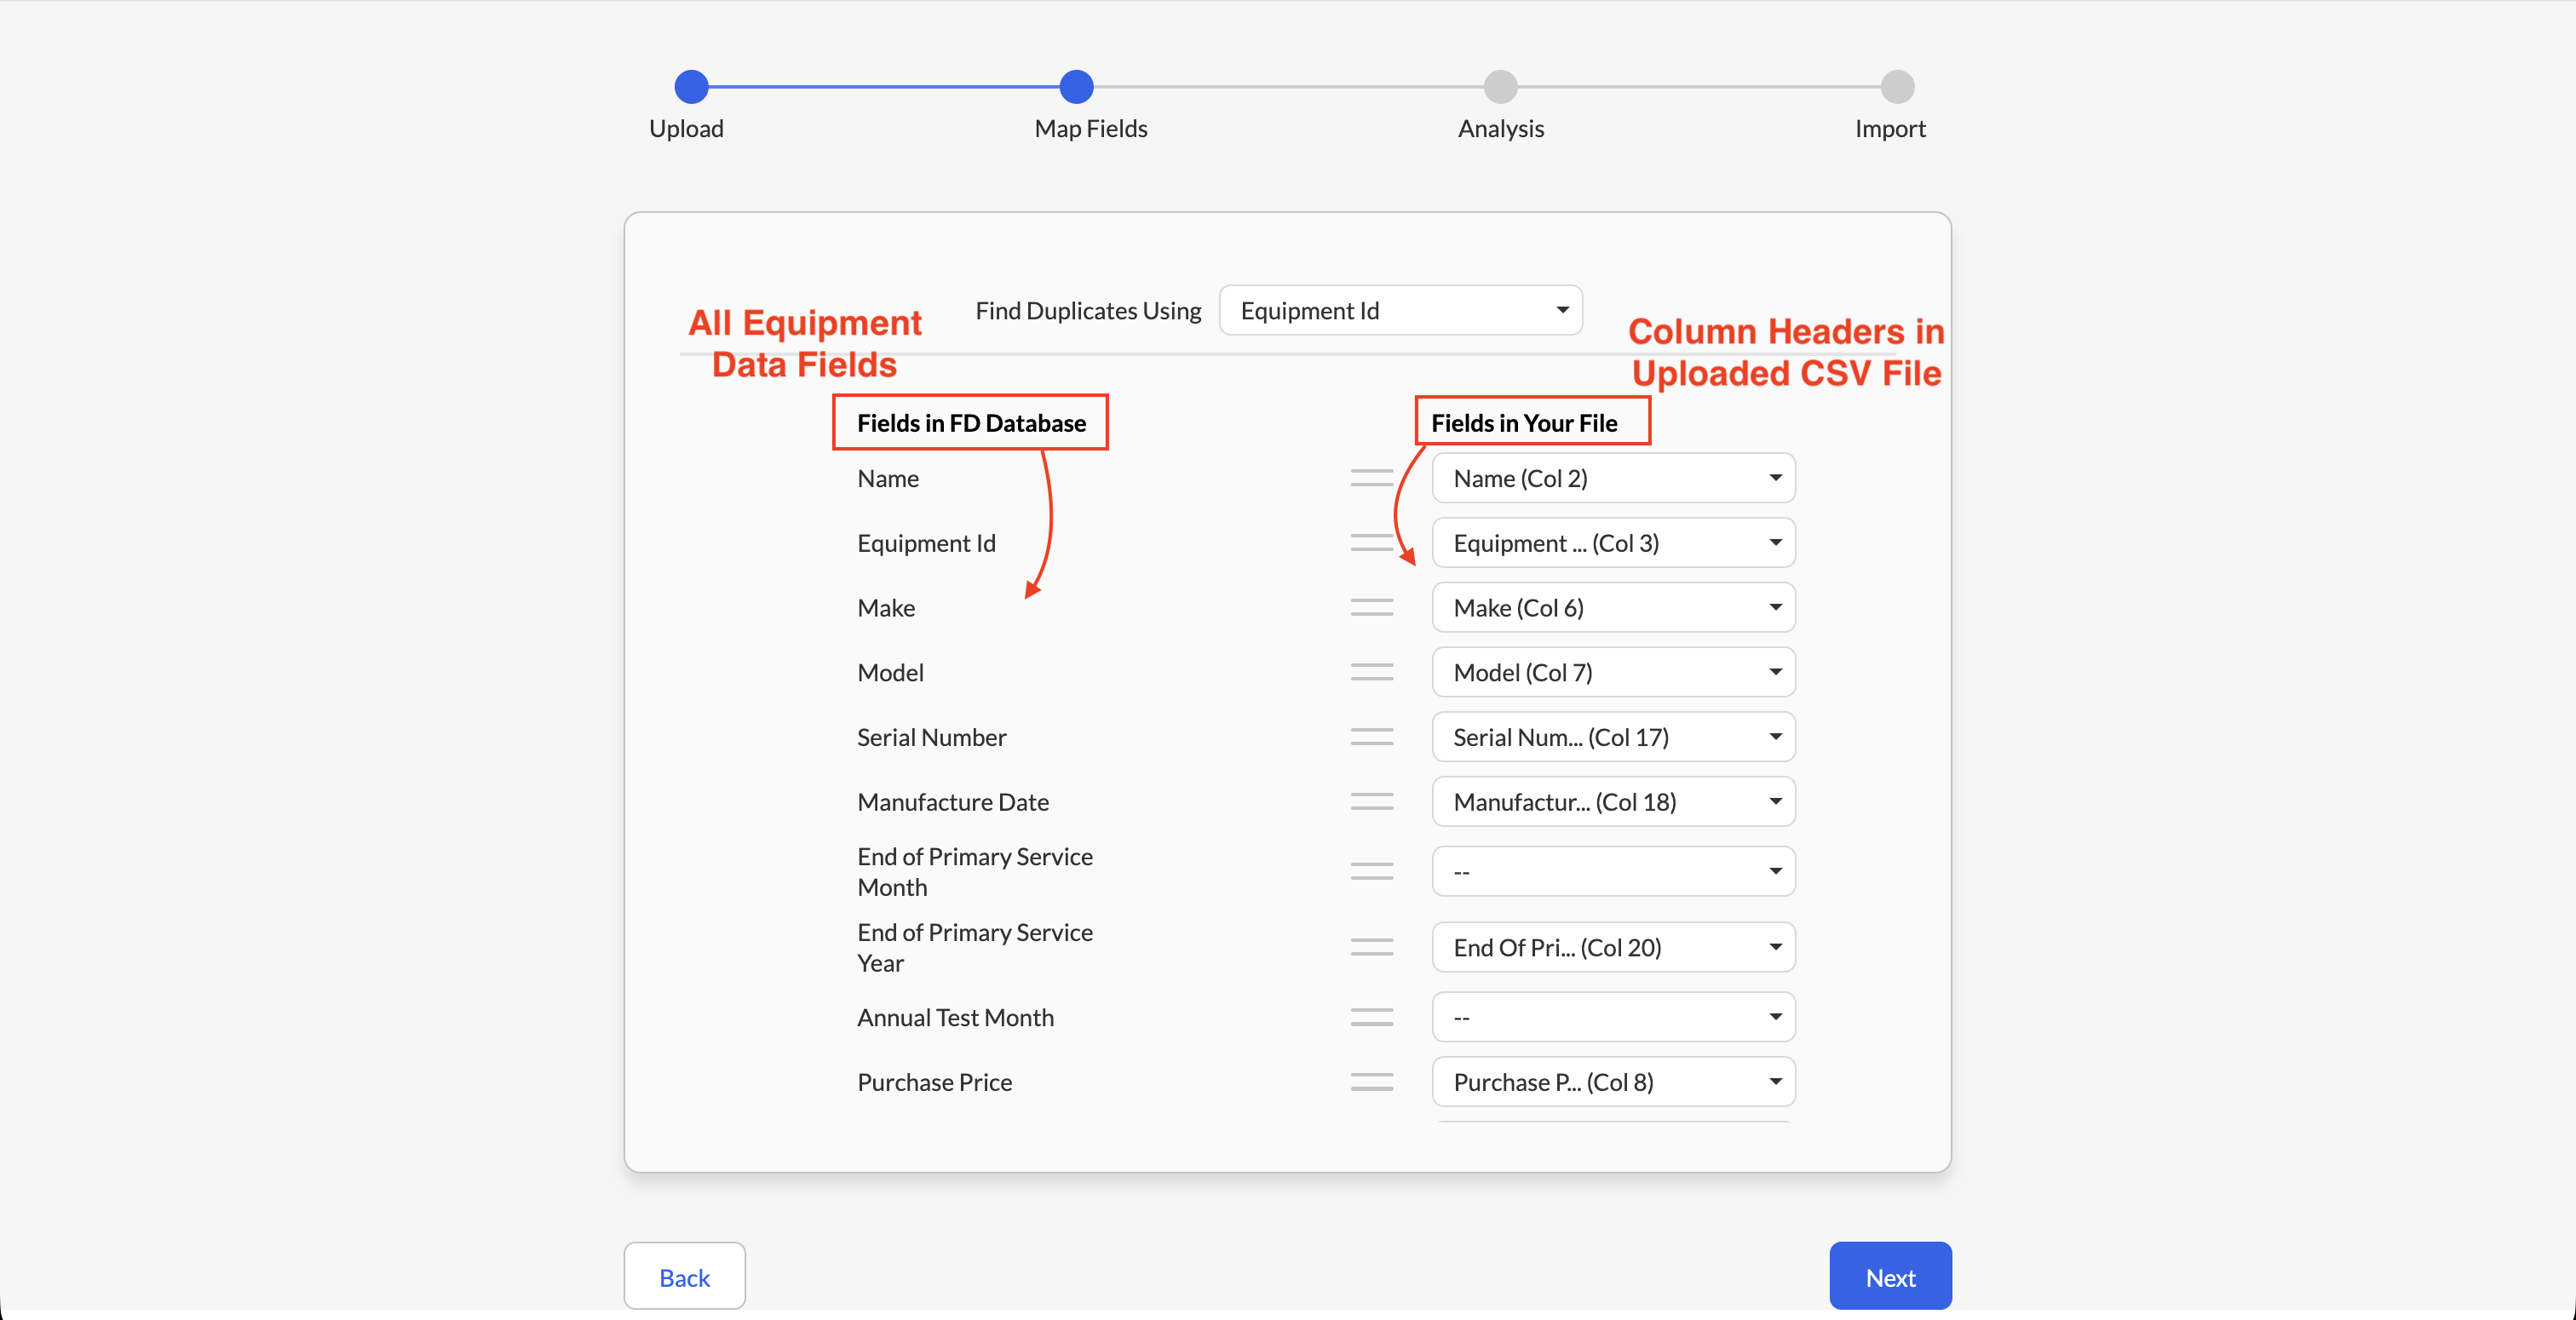Open the Manufactur... (Col 18) dropdown

click(1613, 802)
